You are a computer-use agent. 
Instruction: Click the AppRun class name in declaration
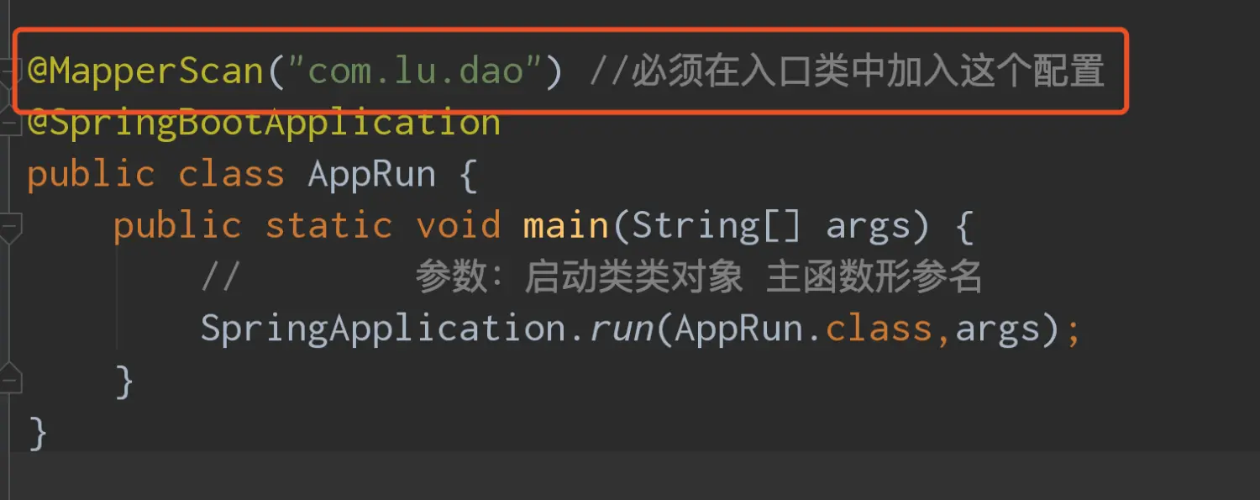click(372, 175)
